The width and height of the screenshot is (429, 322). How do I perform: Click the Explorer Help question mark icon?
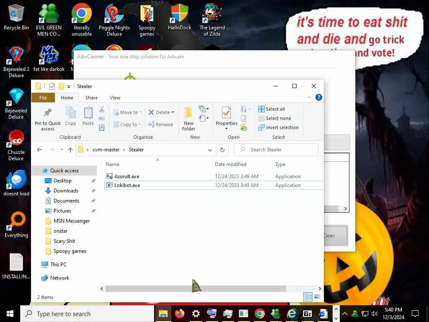point(318,97)
